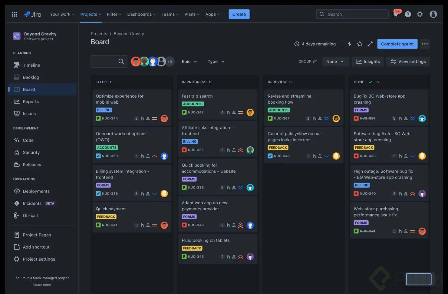Filter board by the first orange avatar
This screenshot has width=448, height=294.
click(136, 62)
